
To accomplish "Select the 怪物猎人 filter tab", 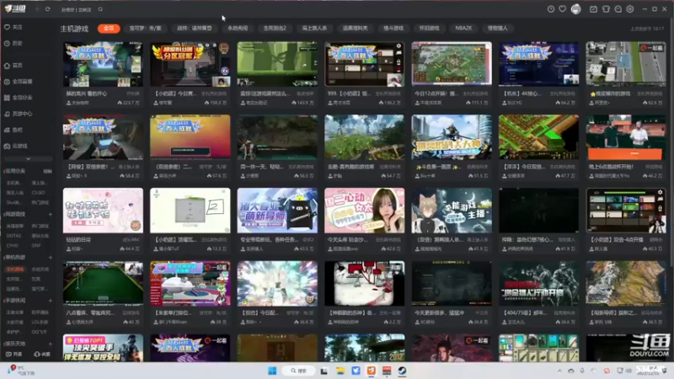I will coord(497,28).
